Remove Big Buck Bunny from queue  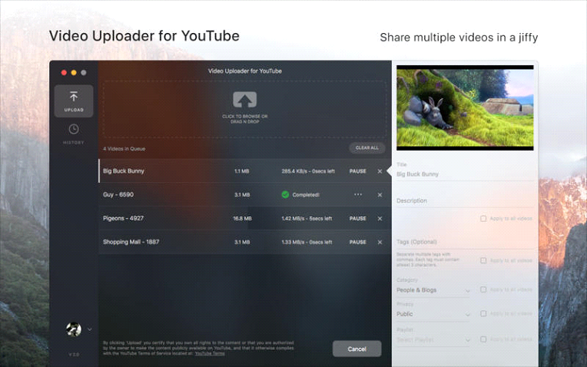tap(380, 171)
